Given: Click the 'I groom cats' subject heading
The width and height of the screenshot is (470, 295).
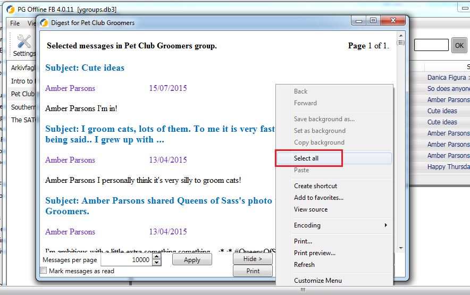Looking at the screenshot, I should coord(160,134).
